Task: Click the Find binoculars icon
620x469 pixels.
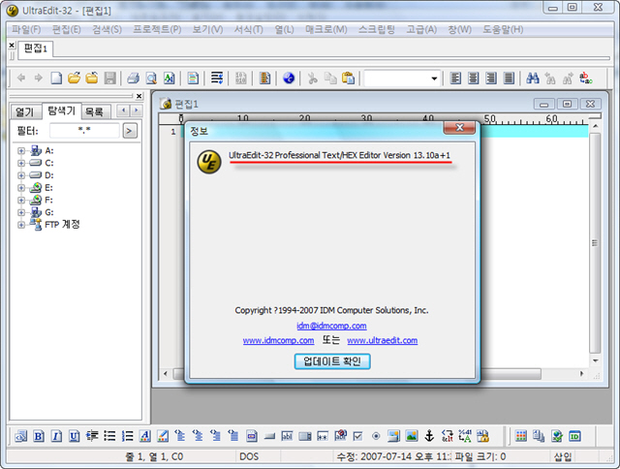Action: pyautogui.click(x=533, y=78)
